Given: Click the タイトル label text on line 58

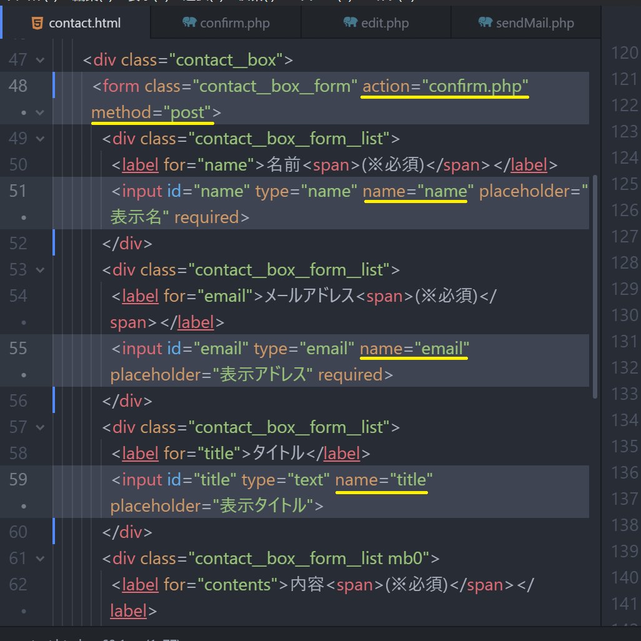Looking at the screenshot, I should pyautogui.click(x=278, y=454).
